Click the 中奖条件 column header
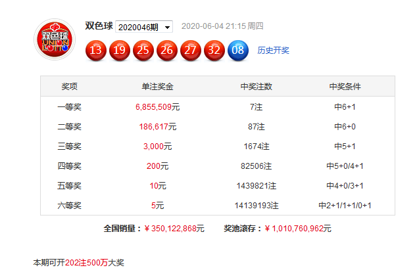Viewport: 419px width, 274px height. click(345, 86)
